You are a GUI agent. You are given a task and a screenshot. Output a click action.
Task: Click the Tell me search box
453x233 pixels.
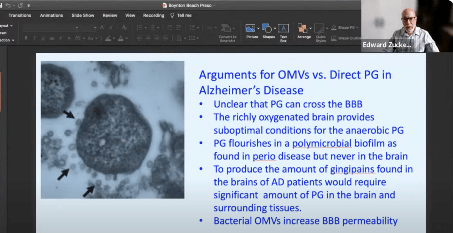coord(181,15)
